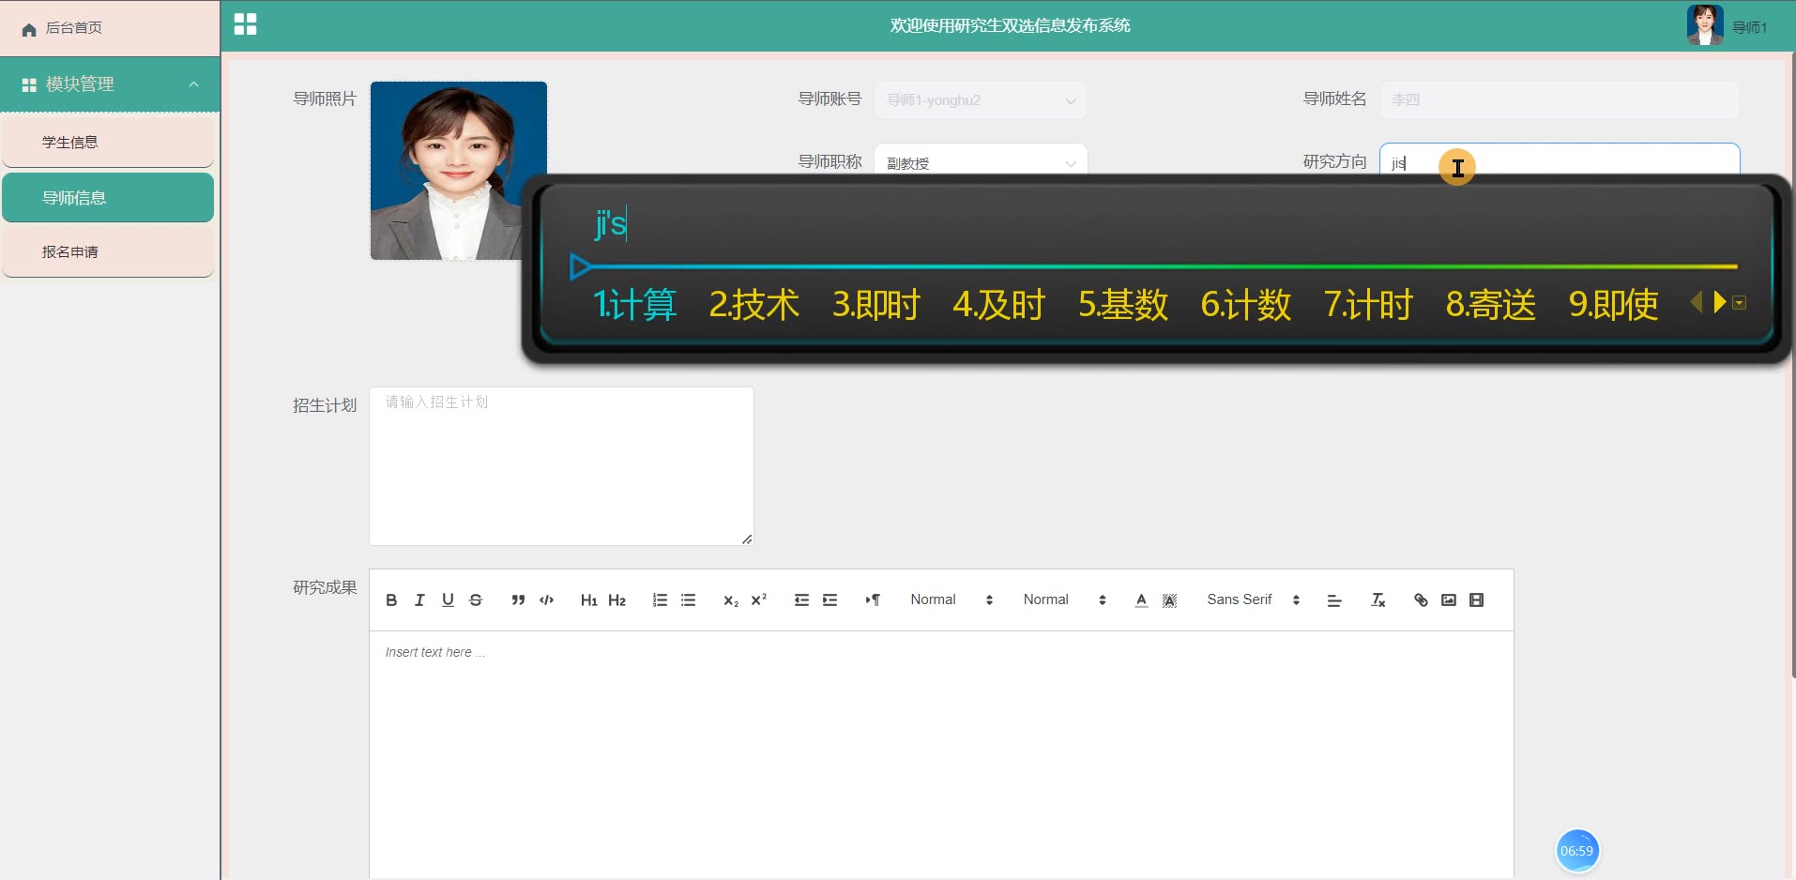
Task: Apply superscript formatting
Action: [759, 600]
